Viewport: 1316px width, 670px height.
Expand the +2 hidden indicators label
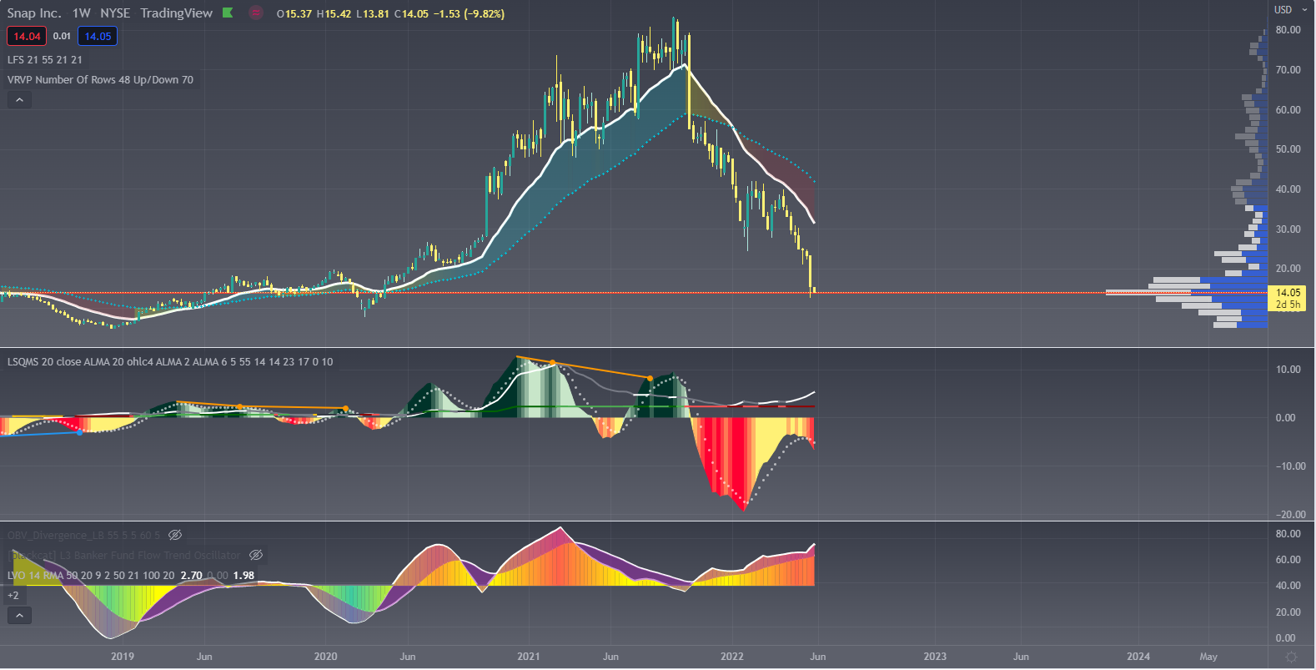(13, 596)
